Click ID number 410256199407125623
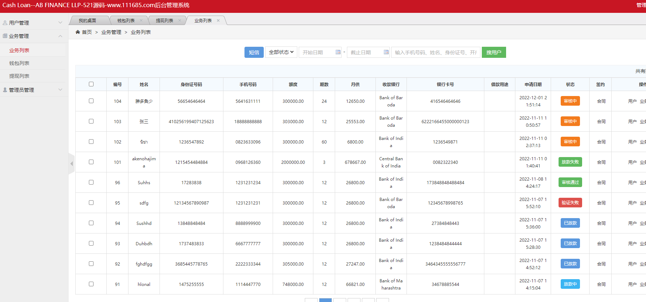646x302 pixels. (191, 122)
